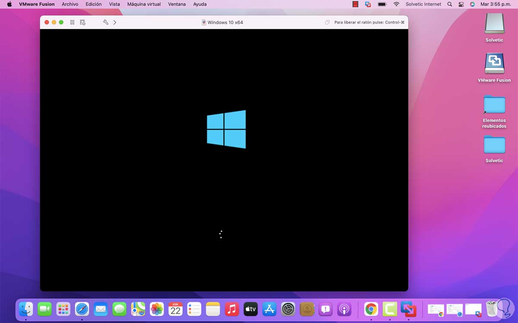This screenshot has height=323, width=518.
Task: Open Notes from the Dock
Action: tap(213, 309)
